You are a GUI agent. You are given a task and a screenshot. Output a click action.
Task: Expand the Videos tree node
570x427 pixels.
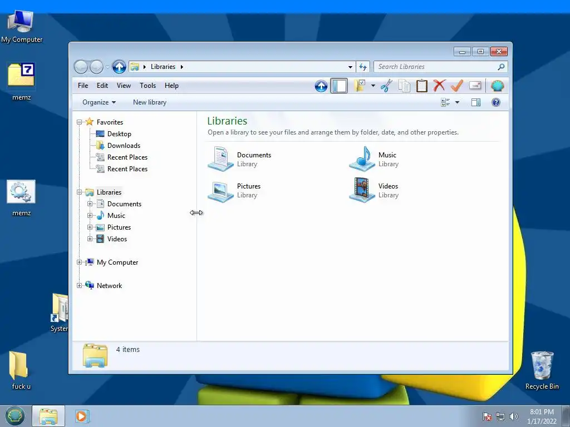[x=90, y=239]
